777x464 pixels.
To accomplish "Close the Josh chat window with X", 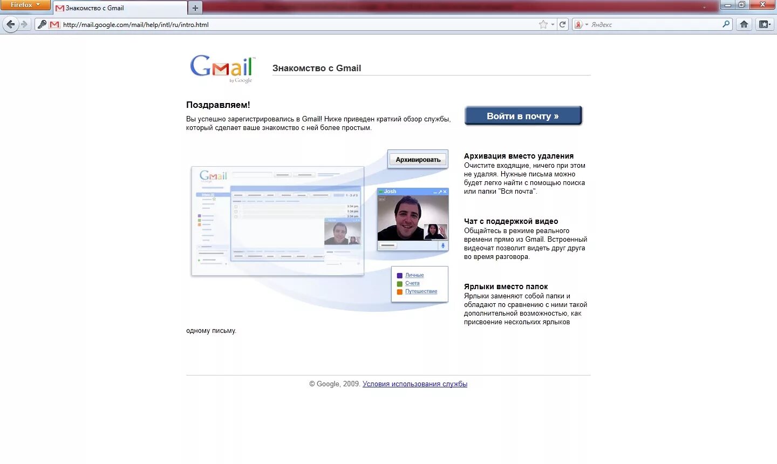I will 445,192.
